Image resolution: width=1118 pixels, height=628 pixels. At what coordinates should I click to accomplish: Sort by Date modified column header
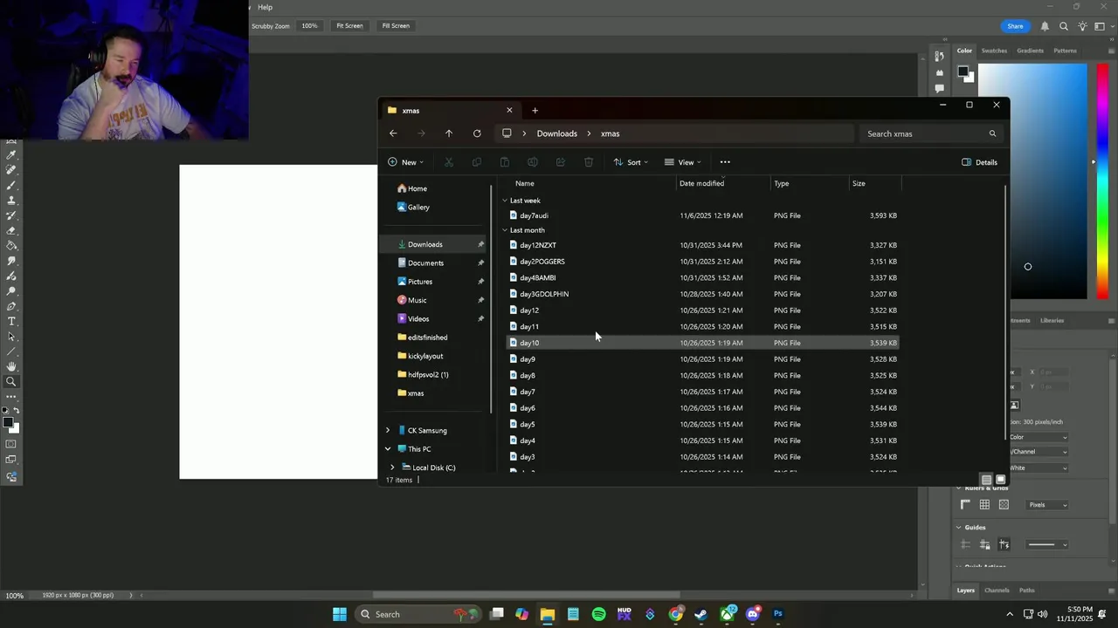tap(723, 183)
